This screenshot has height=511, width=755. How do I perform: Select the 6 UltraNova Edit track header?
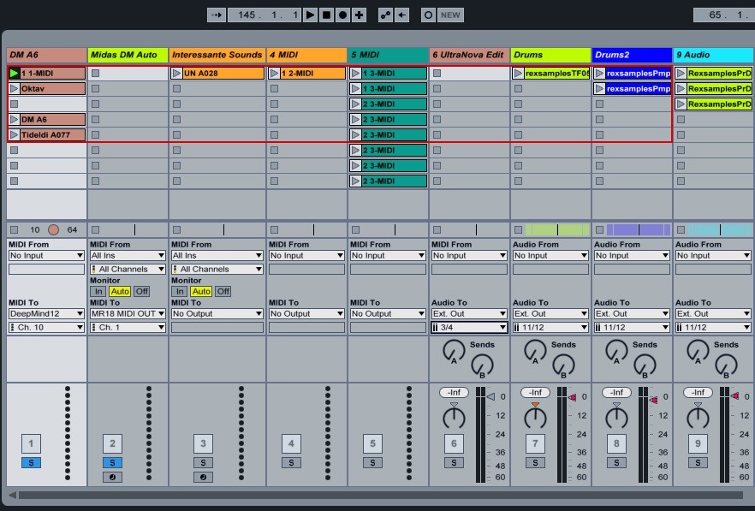(469, 55)
